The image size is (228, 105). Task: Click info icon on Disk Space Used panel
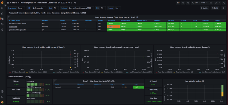(x=54, y=80)
